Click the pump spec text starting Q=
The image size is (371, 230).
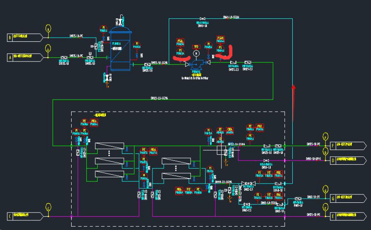pos(195,78)
